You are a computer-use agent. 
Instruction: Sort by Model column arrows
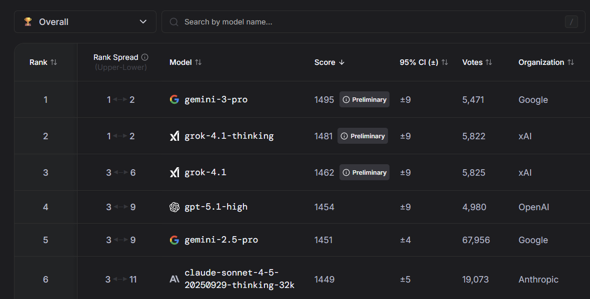[198, 62]
